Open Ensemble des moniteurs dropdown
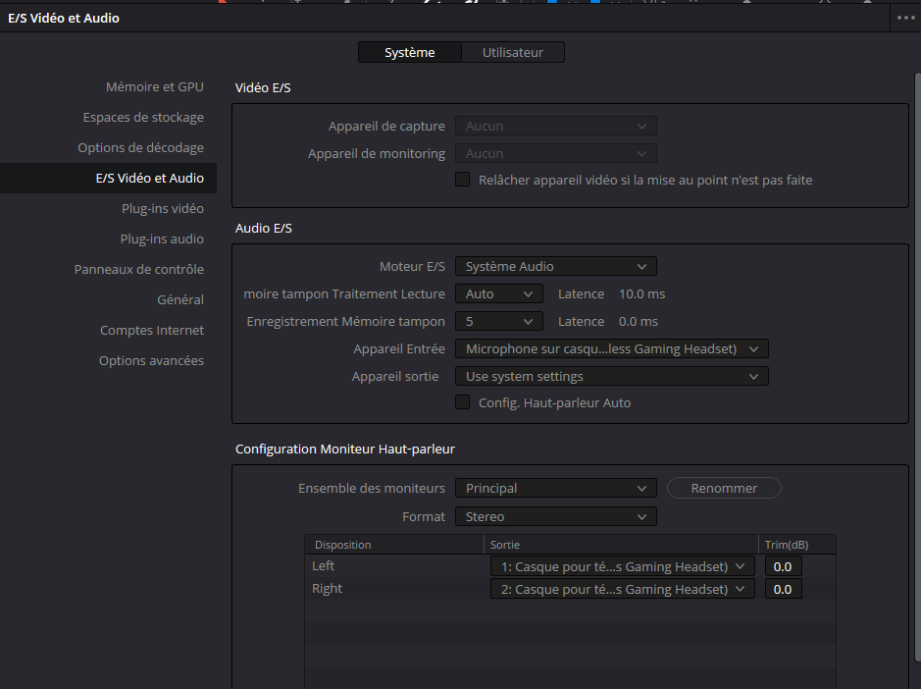The height and width of the screenshot is (689, 921). pos(555,488)
